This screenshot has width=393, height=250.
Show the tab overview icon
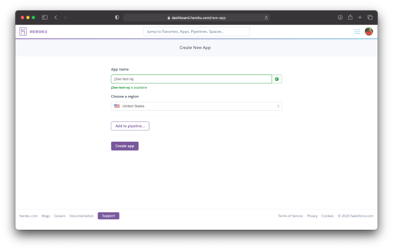(370, 17)
